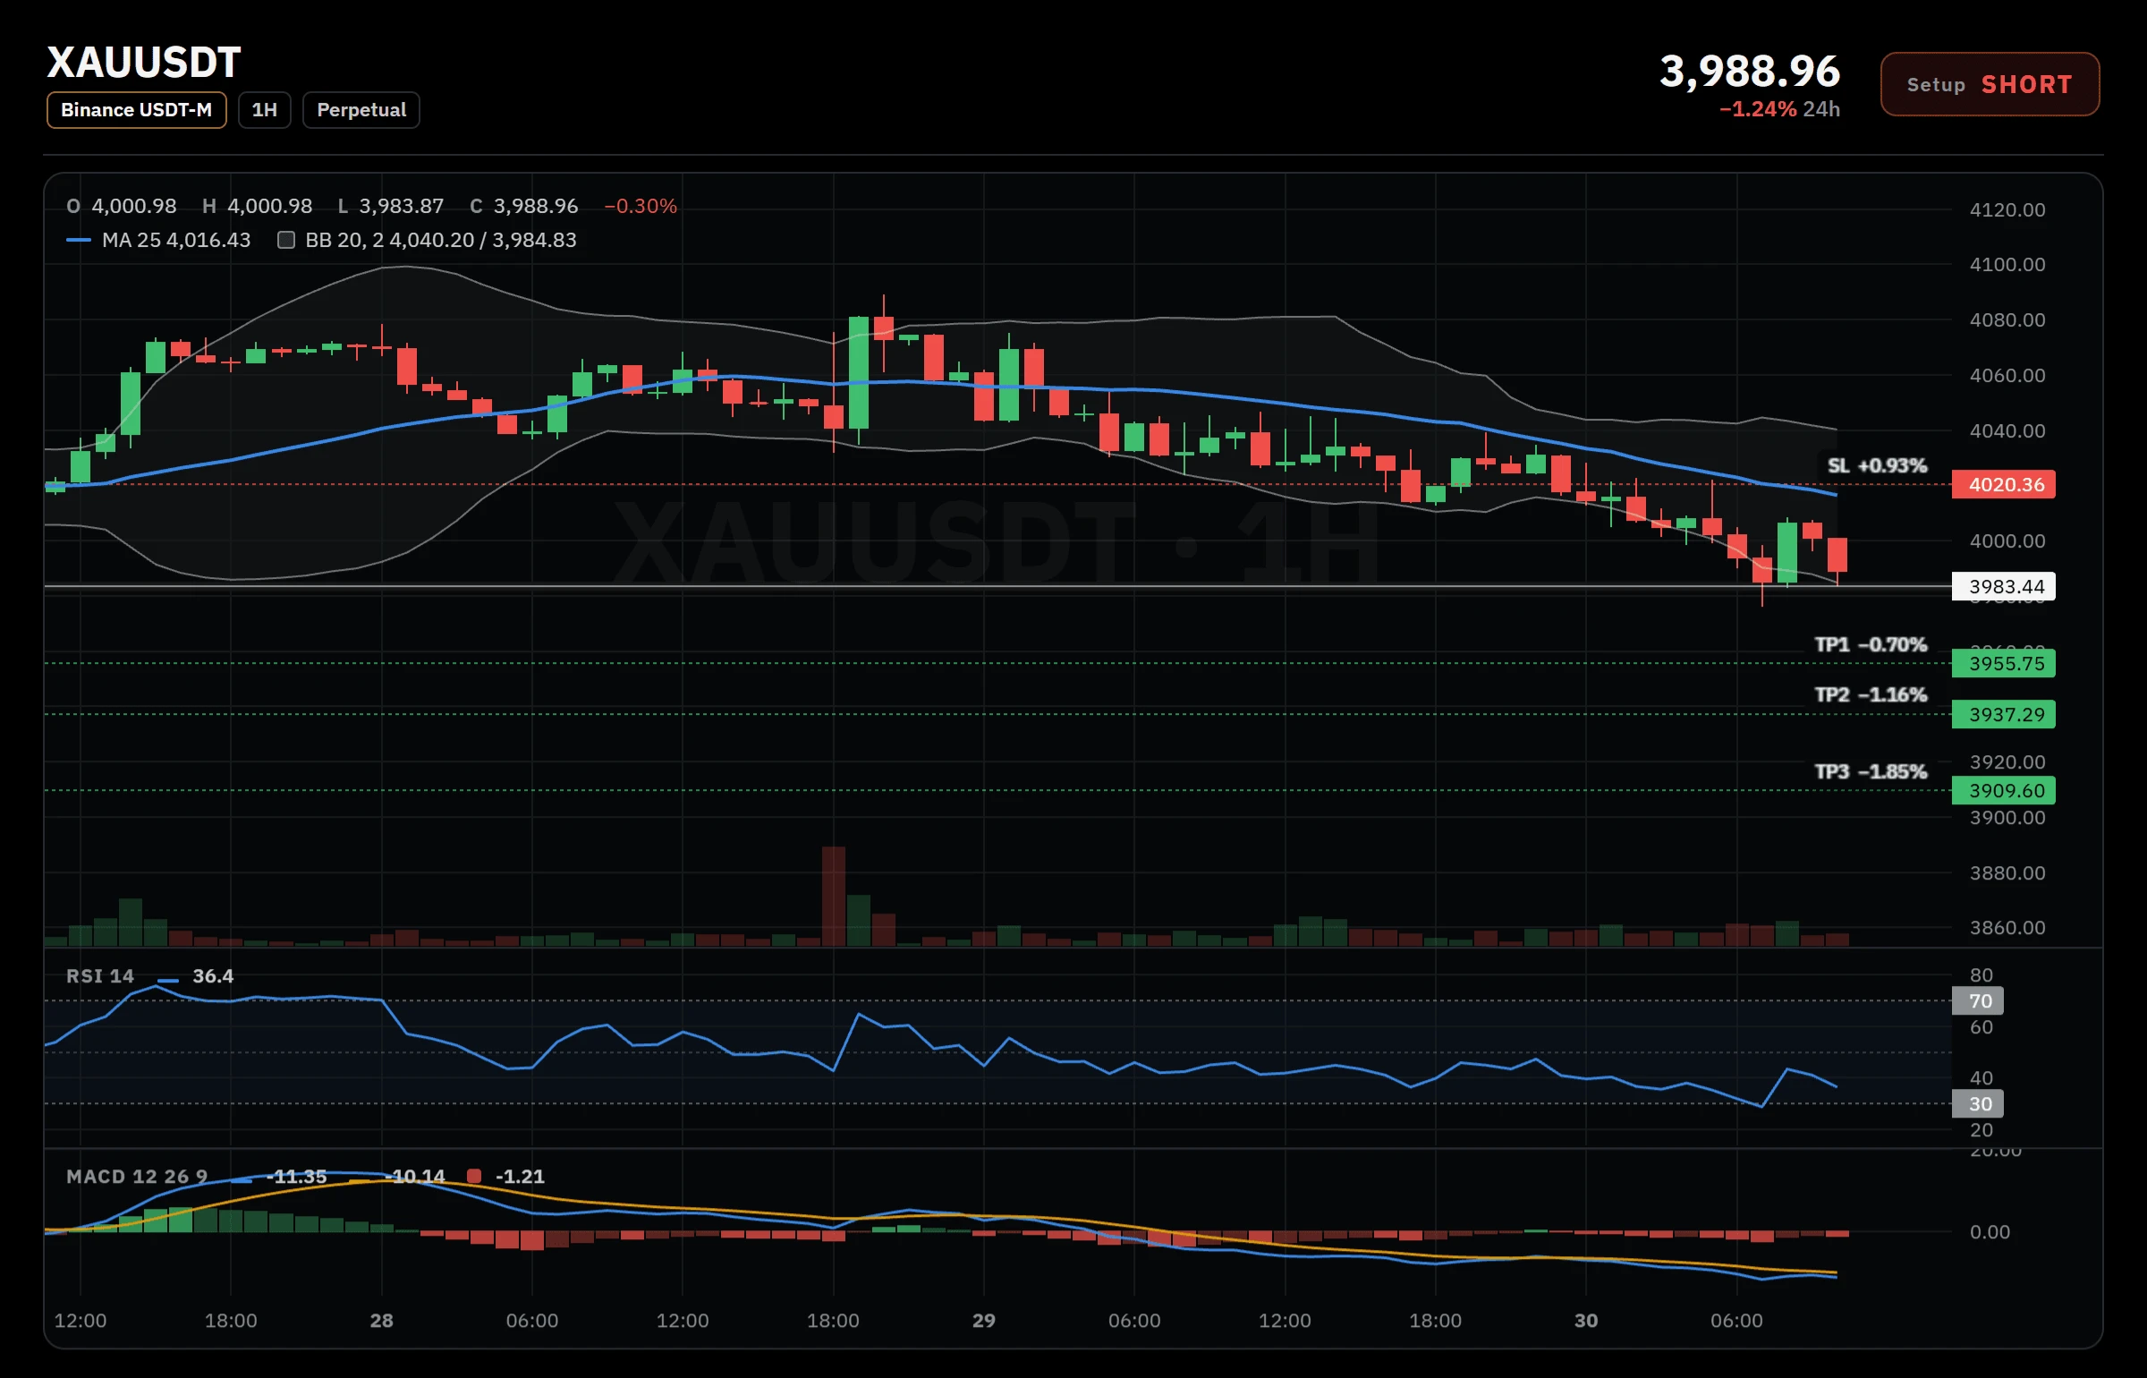This screenshot has width=2147, height=1378.
Task: Click the RSI 30 oversold level tag
Action: point(1977,1103)
